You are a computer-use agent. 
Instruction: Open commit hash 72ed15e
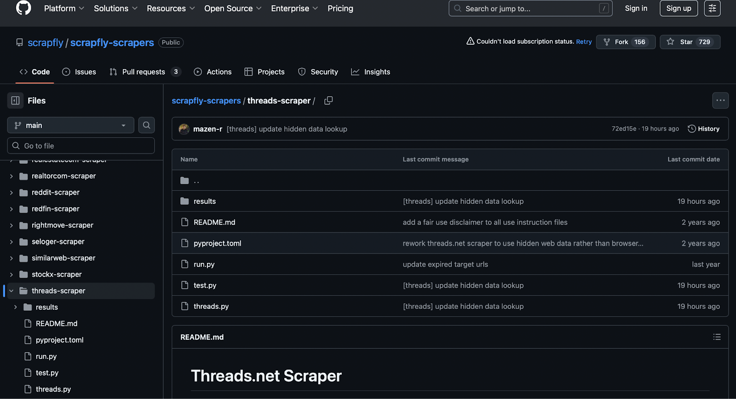(x=624, y=129)
